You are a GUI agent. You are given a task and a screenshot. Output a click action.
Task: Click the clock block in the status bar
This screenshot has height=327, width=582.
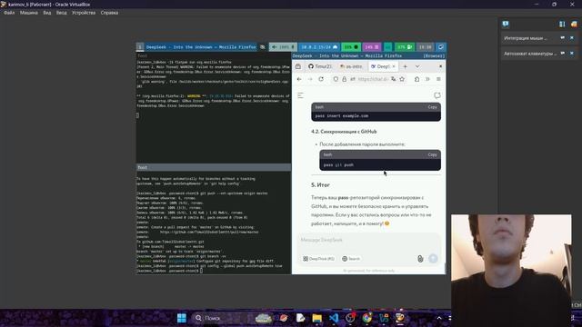click(x=425, y=47)
